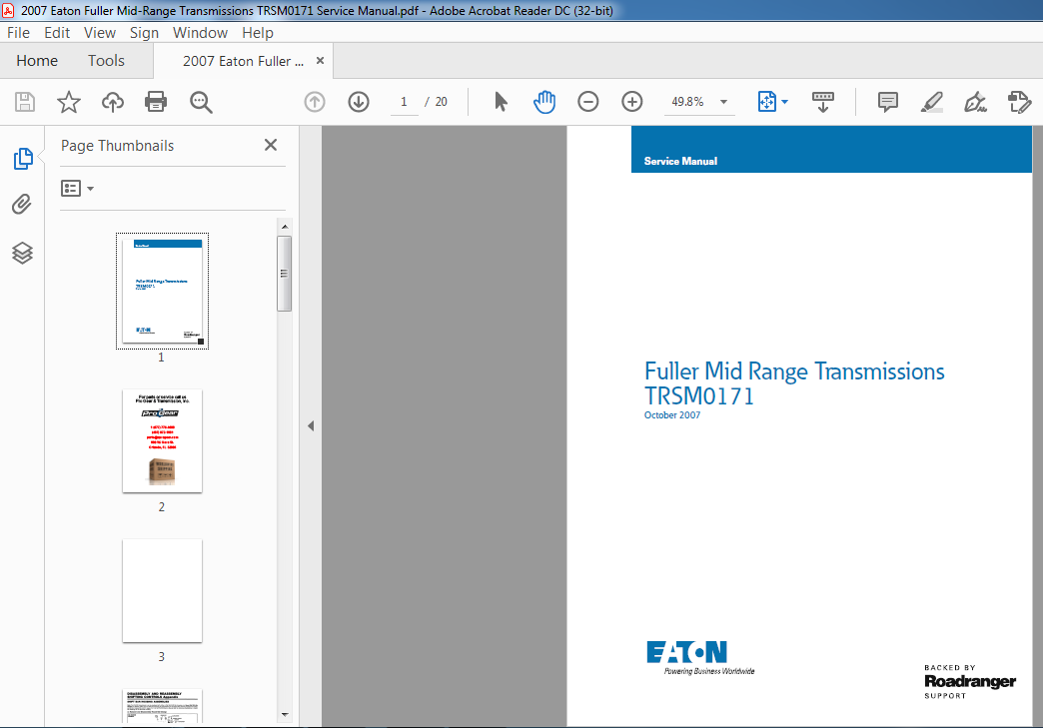The height and width of the screenshot is (728, 1043).
Task: Open the View menu
Action: [99, 33]
